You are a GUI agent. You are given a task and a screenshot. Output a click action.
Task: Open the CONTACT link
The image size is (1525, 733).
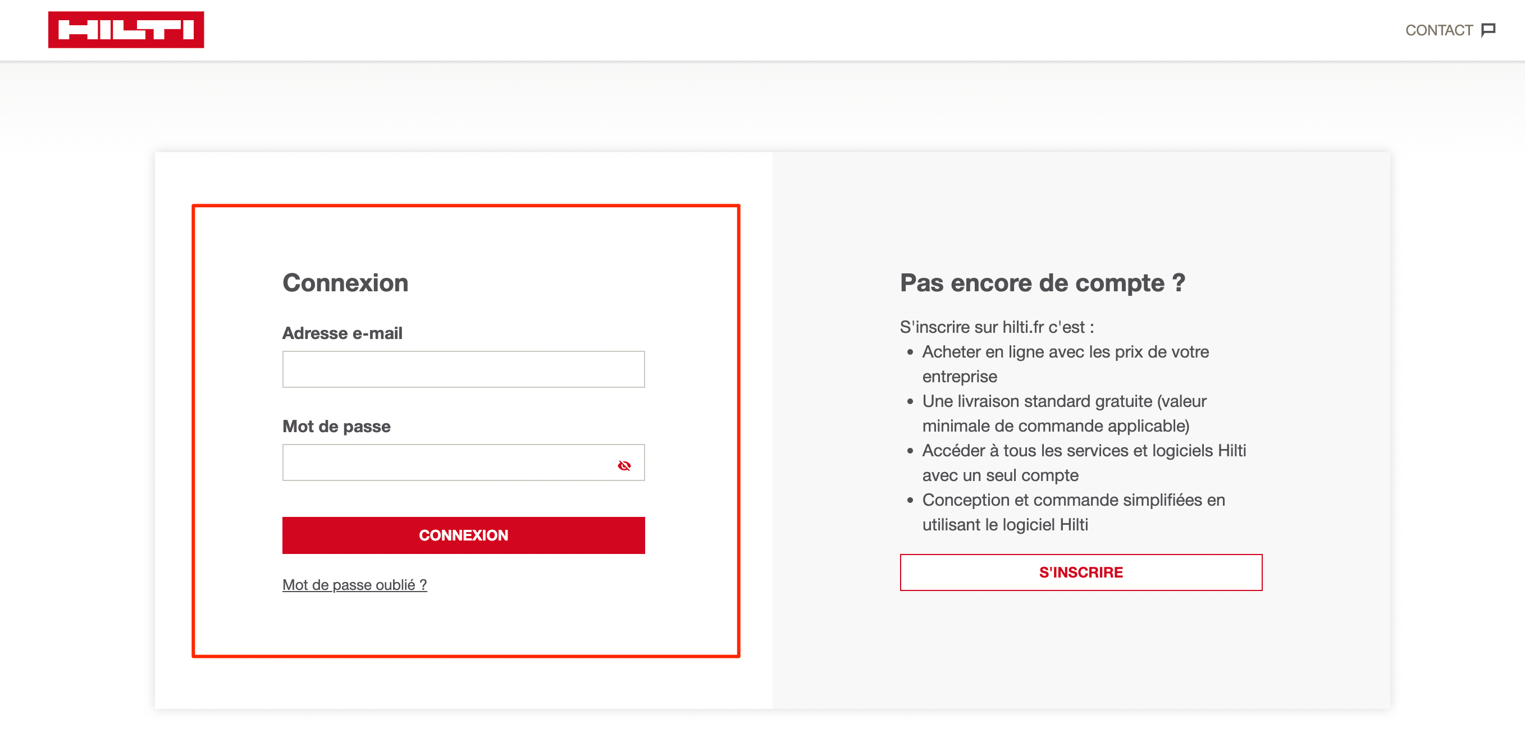(x=1450, y=30)
